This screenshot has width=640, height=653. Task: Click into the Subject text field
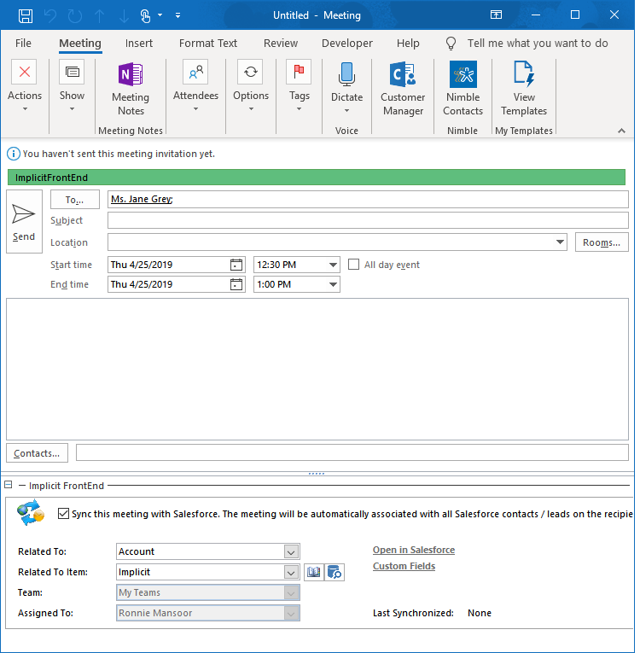click(x=367, y=221)
